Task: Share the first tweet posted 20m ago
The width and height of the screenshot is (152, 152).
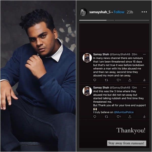Action: click(130, 80)
